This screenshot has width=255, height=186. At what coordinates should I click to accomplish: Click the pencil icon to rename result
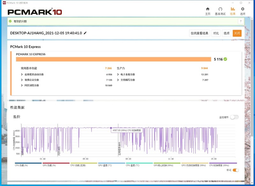click(85, 33)
